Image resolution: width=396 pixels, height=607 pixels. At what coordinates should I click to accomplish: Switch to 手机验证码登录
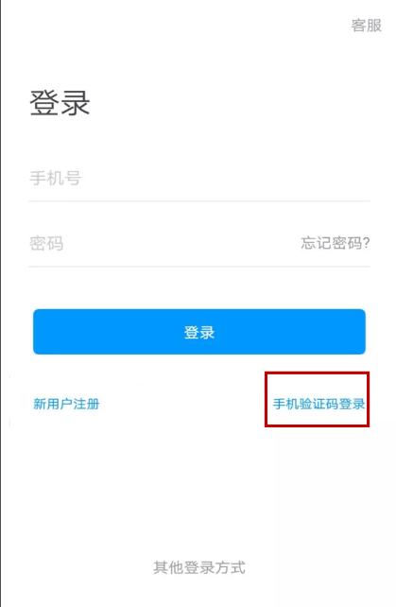click(x=319, y=404)
